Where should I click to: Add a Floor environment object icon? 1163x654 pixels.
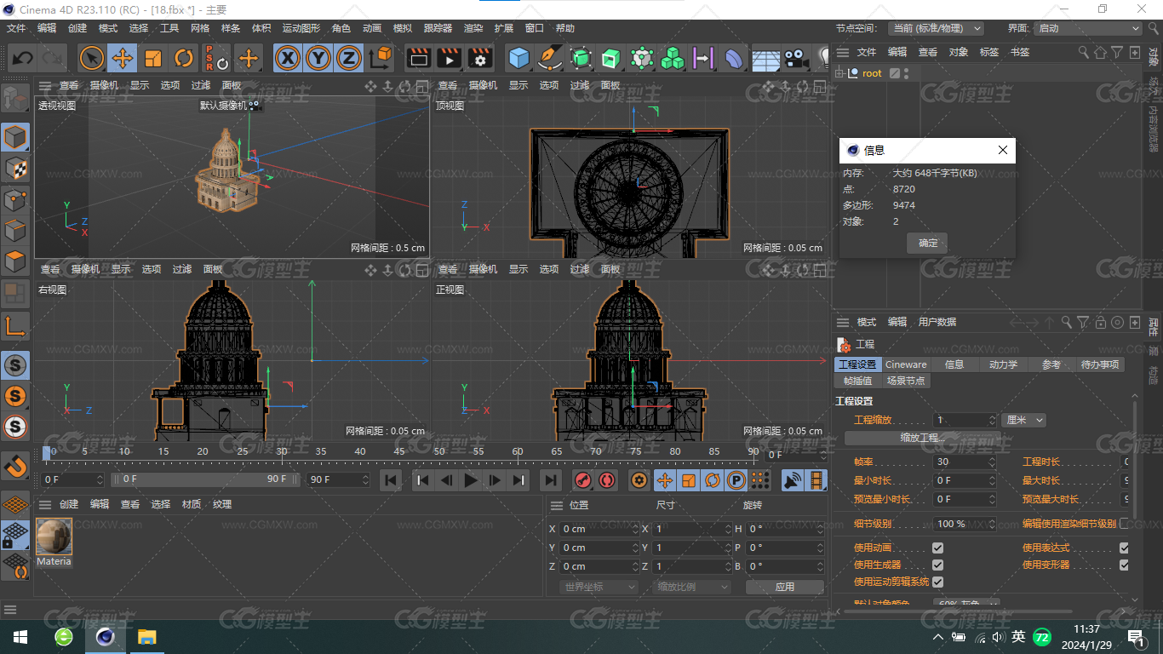(765, 58)
